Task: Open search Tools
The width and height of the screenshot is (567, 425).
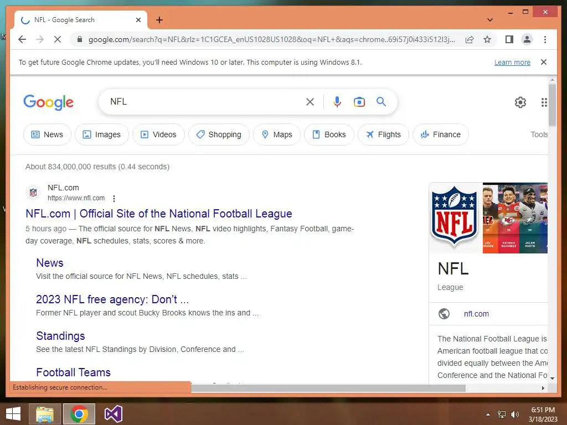Action: click(539, 134)
